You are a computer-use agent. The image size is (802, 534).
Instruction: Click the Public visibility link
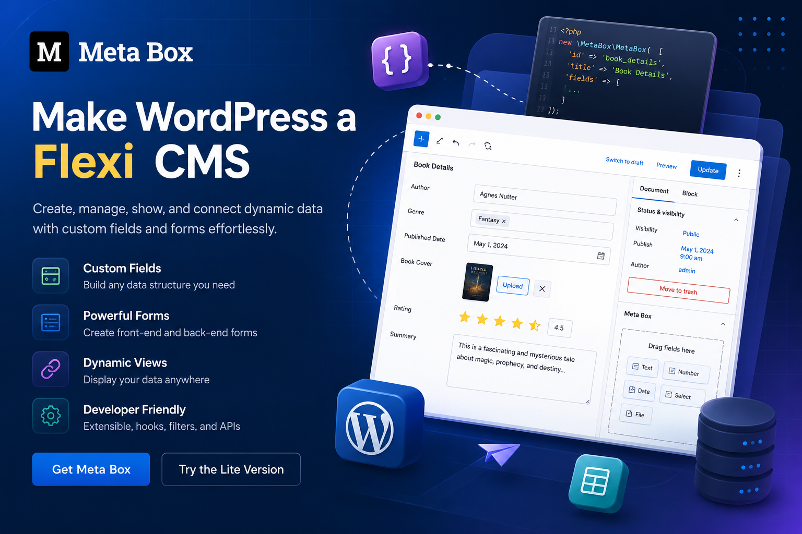click(x=691, y=234)
